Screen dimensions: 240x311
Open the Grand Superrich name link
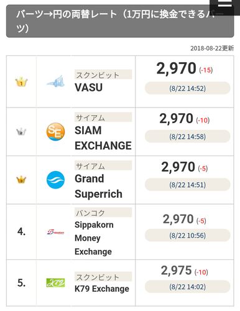(x=98, y=186)
